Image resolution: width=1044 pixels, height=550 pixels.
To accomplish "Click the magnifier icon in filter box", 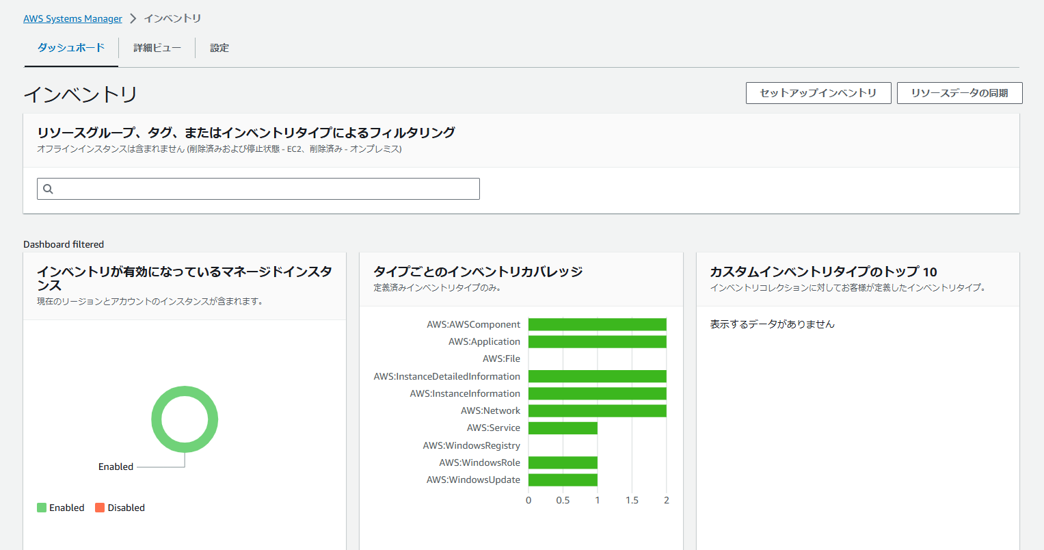I will [49, 189].
